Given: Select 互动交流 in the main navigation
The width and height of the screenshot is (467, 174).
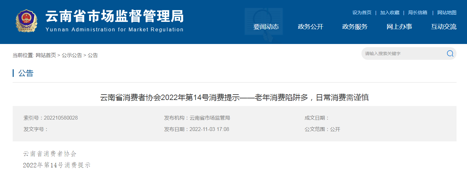Looking at the screenshot, I should pos(444,27).
